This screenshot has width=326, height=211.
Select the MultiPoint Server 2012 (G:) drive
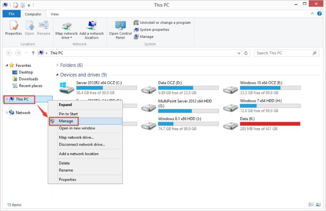tap(180, 106)
